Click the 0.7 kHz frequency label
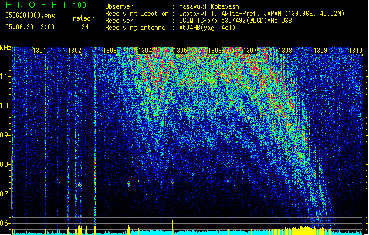 [x=5, y=194]
